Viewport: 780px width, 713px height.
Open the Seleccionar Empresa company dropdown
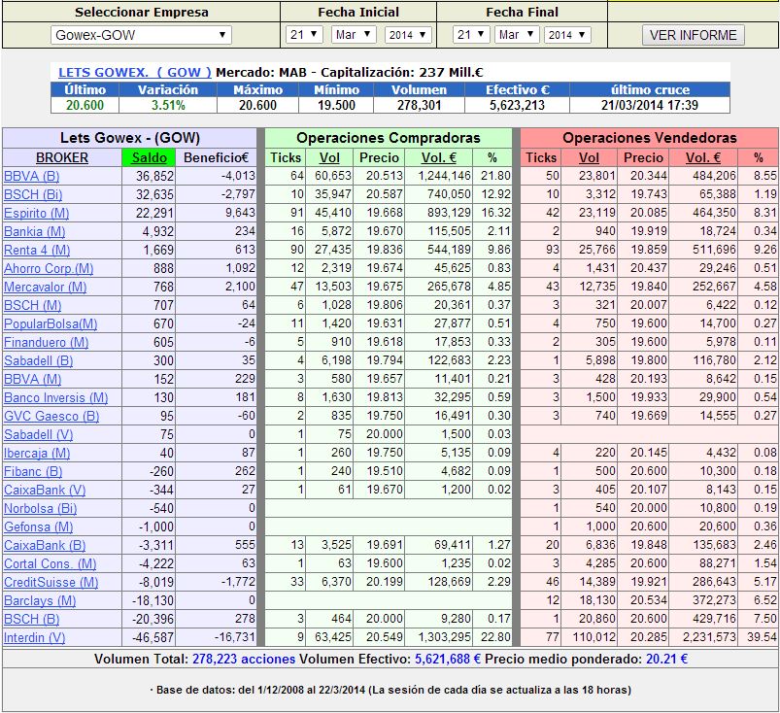(141, 35)
